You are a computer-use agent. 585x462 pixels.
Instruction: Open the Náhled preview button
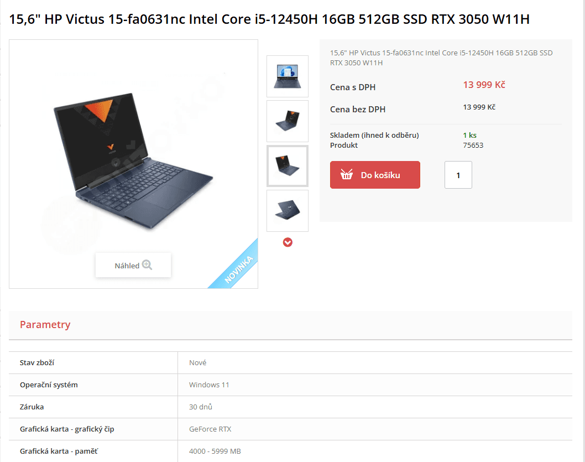[x=133, y=266]
